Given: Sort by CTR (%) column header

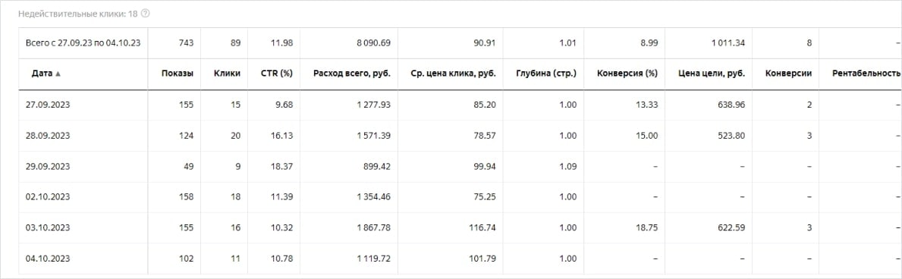Looking at the screenshot, I should pos(278,74).
